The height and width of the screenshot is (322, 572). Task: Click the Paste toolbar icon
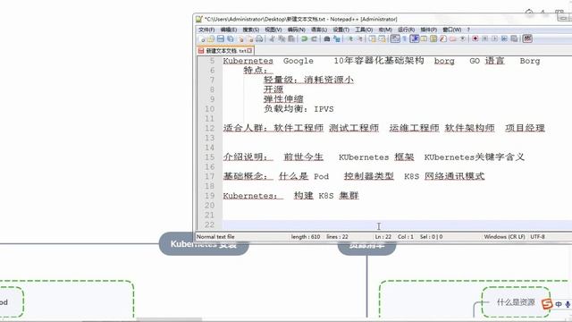pyautogui.click(x=291, y=38)
